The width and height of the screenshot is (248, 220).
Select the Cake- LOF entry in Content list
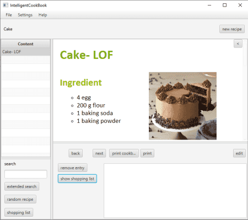coord(25,52)
